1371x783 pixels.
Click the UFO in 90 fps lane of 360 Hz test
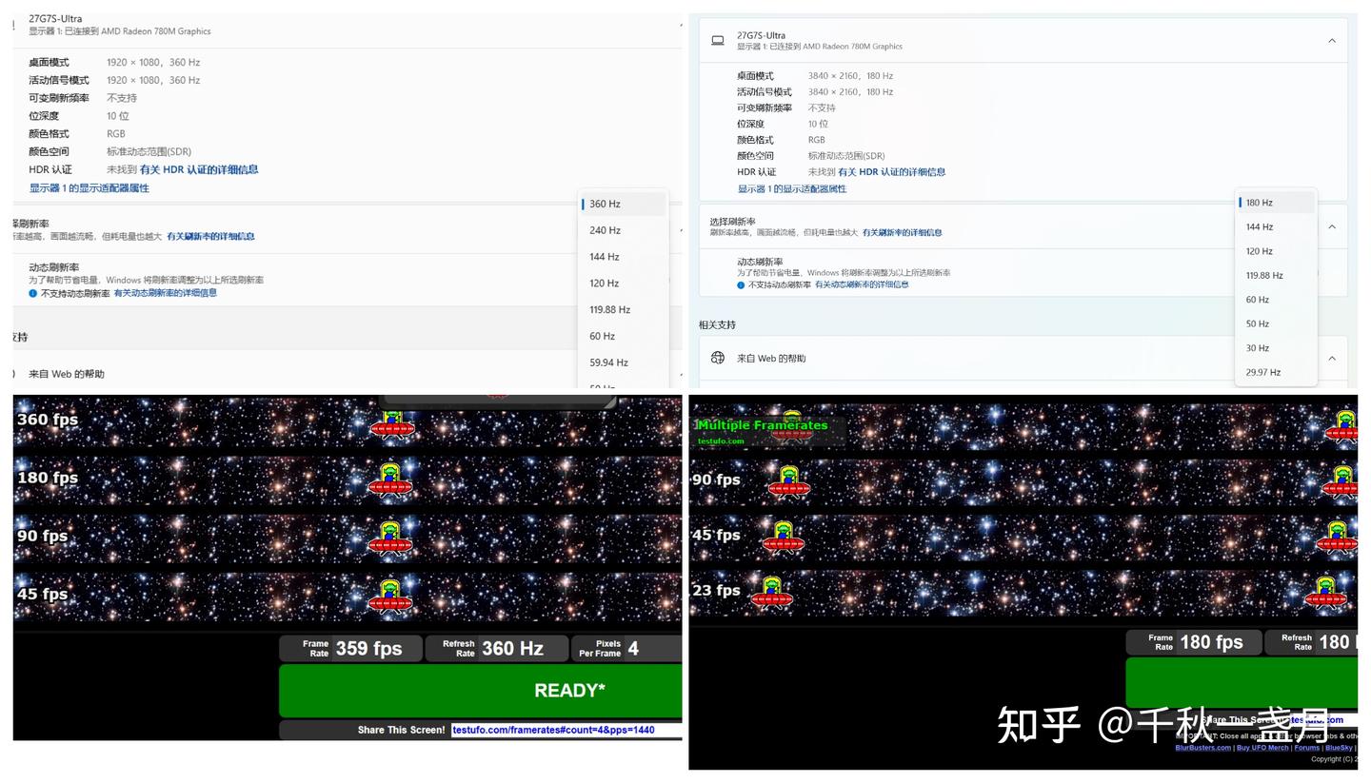point(390,538)
